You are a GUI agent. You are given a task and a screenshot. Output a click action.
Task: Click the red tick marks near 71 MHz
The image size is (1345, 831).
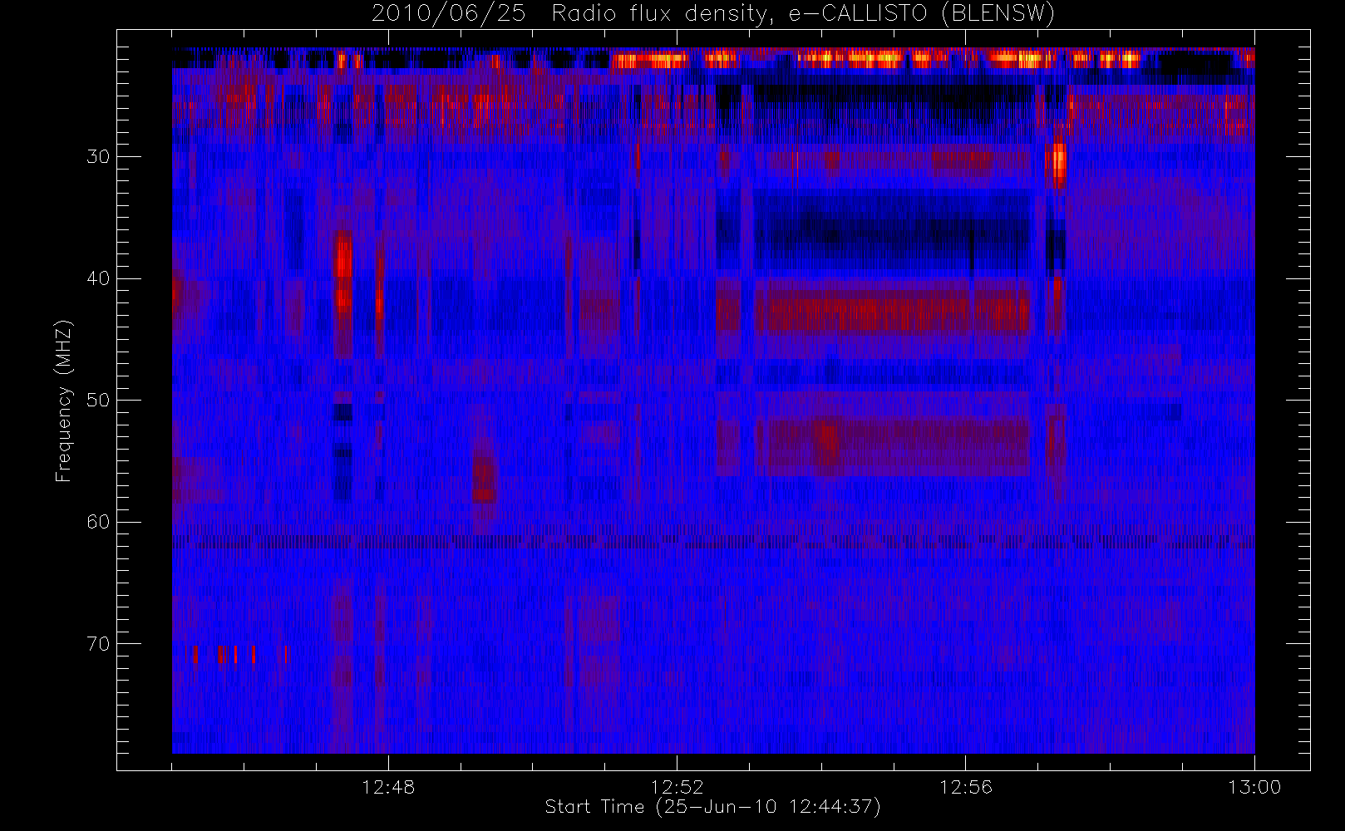click(x=239, y=655)
